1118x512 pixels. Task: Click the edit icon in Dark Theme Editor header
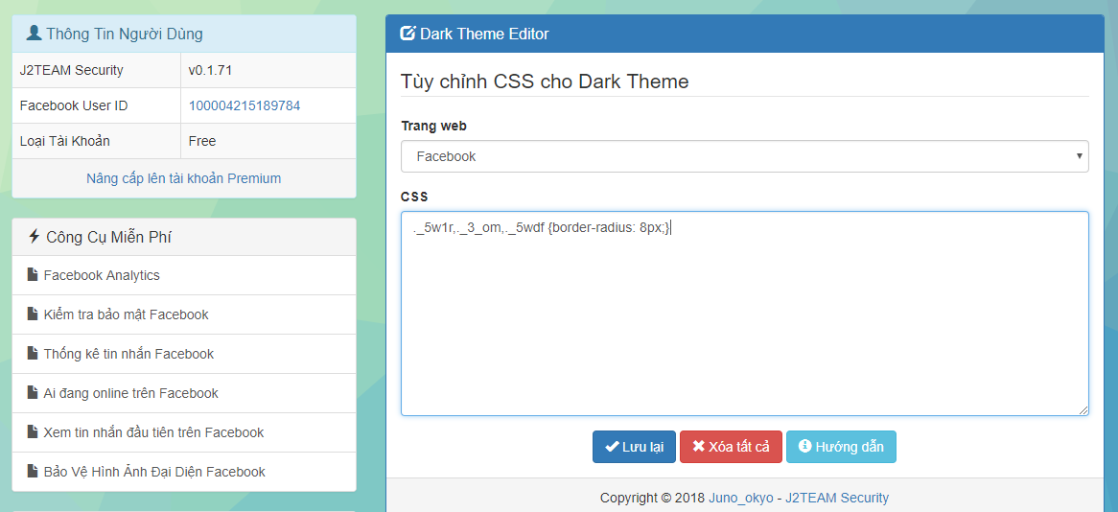[x=408, y=34]
